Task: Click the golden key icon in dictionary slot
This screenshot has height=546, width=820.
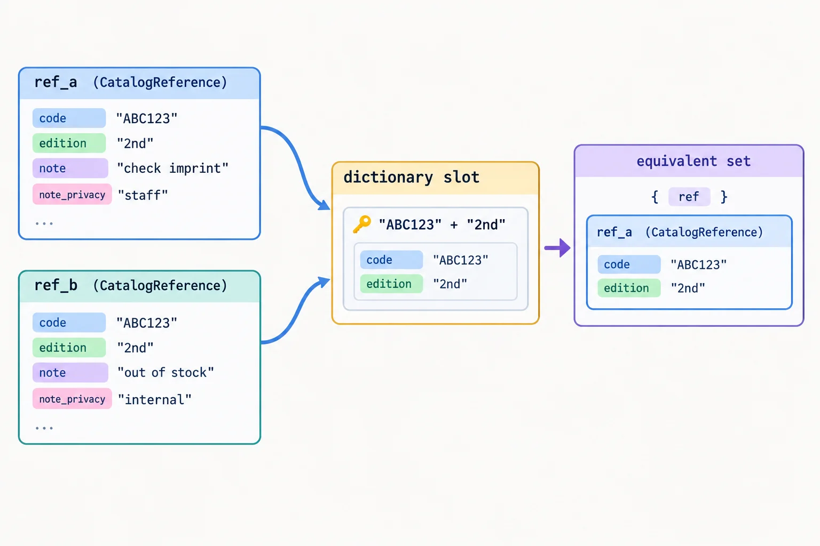Action: pos(361,224)
